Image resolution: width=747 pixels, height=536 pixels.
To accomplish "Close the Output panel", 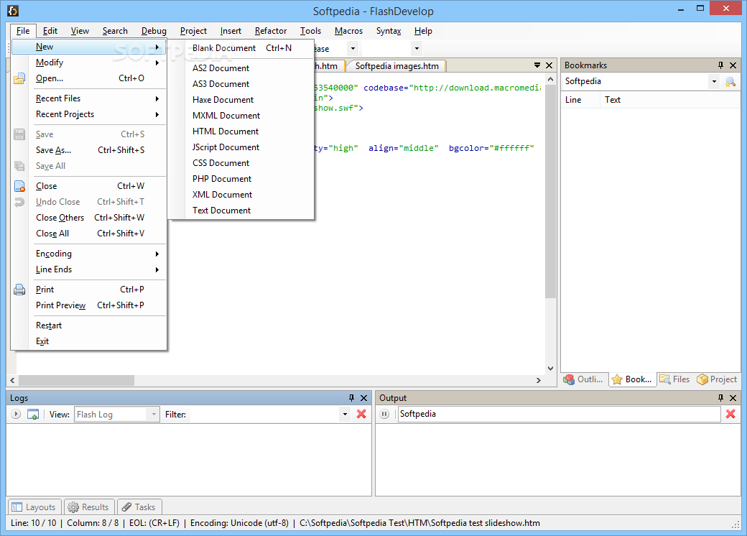I will click(x=733, y=398).
